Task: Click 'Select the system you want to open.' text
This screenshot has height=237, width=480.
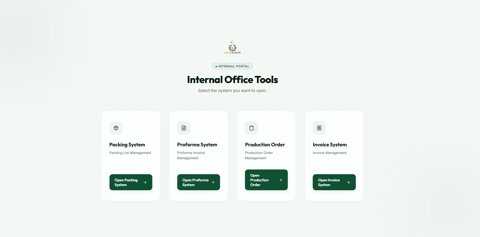Action: 232,91
